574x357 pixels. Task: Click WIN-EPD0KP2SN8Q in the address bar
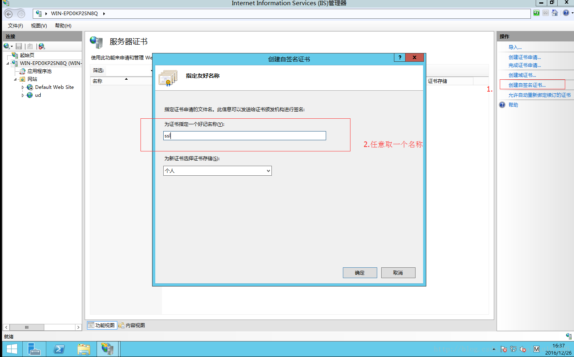click(x=74, y=14)
